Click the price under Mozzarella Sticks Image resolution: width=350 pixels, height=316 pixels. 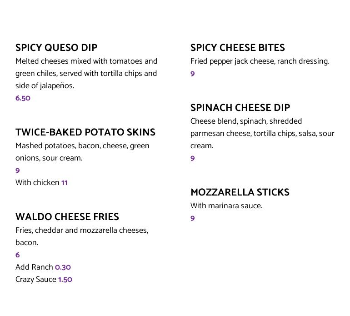[193, 219]
